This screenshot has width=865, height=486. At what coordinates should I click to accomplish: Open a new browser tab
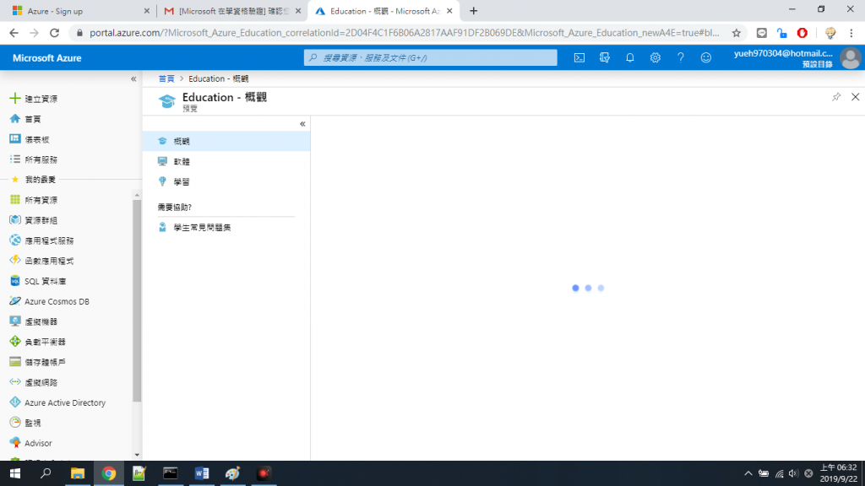click(x=473, y=11)
